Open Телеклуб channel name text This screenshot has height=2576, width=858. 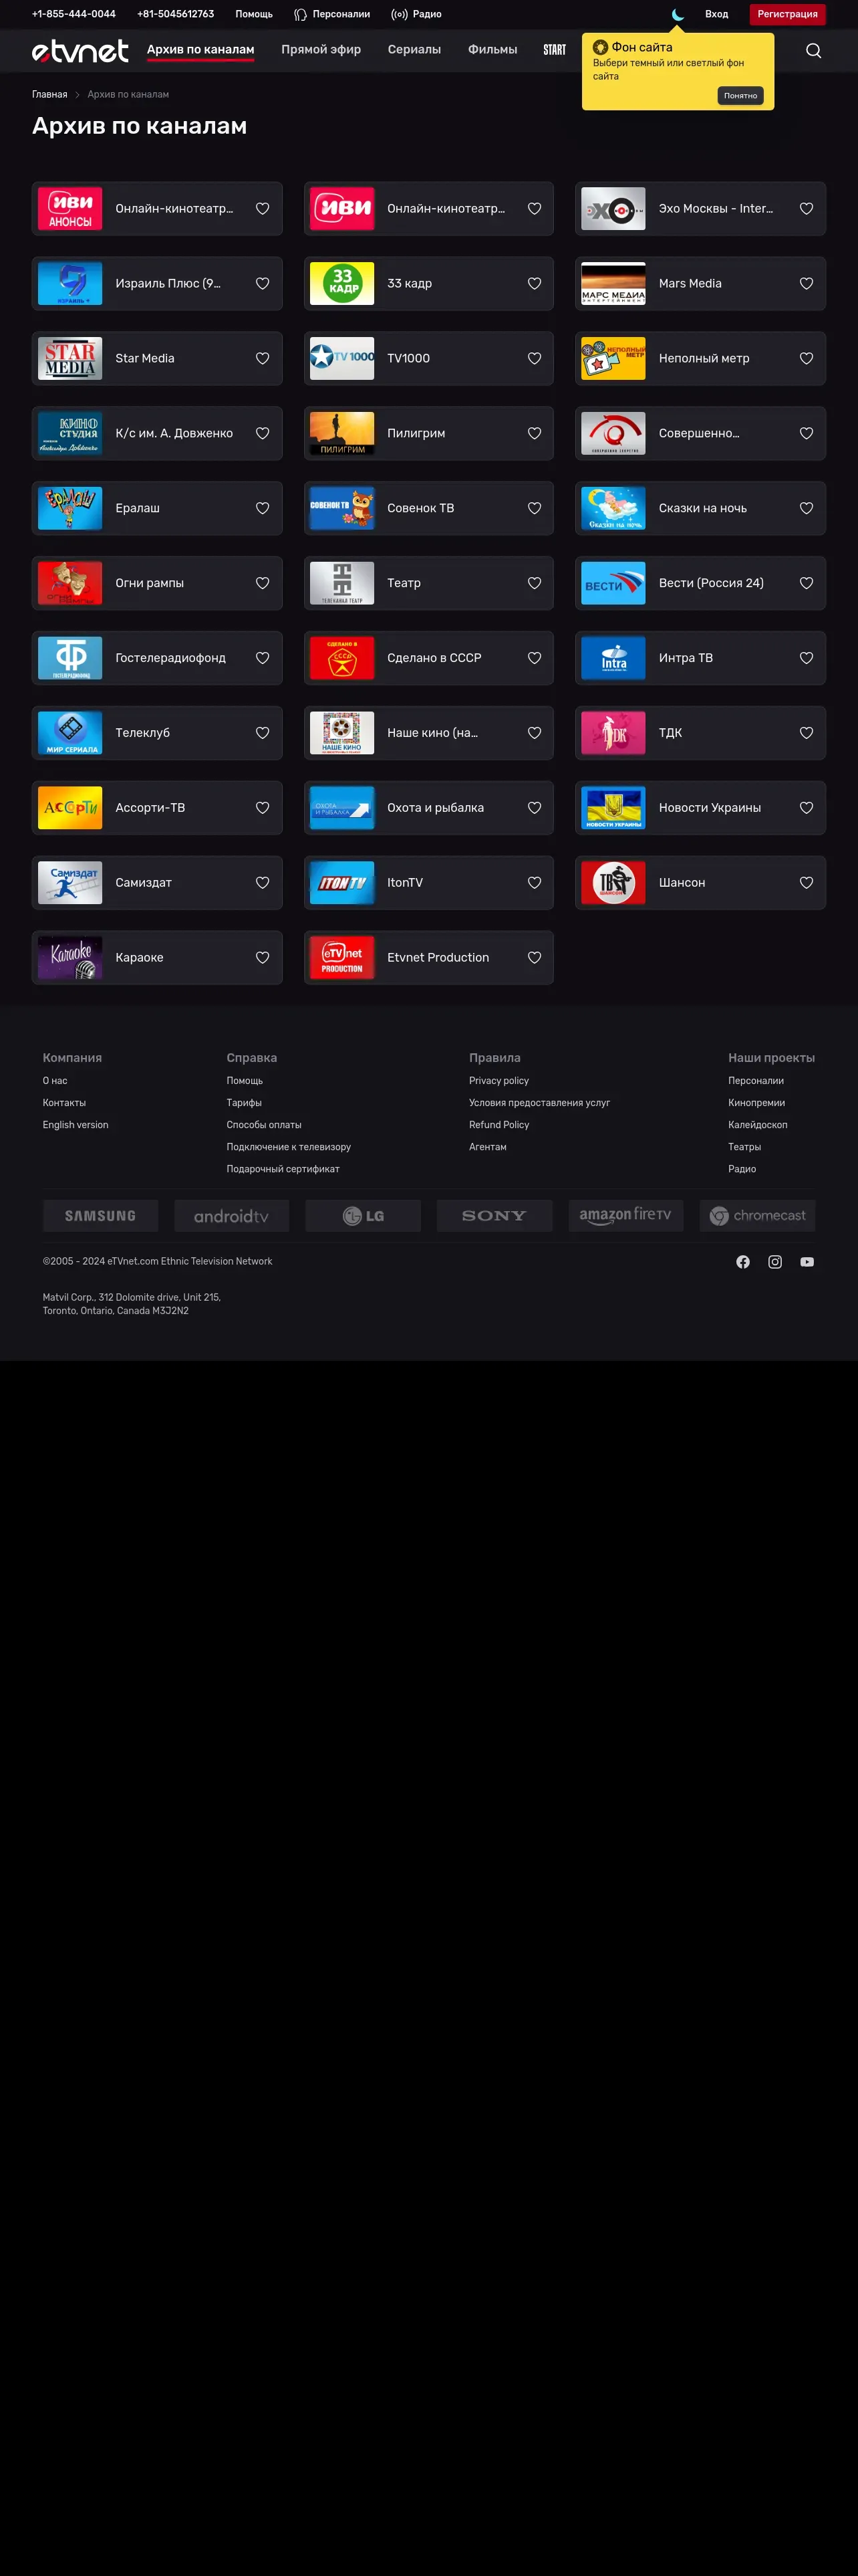[142, 733]
